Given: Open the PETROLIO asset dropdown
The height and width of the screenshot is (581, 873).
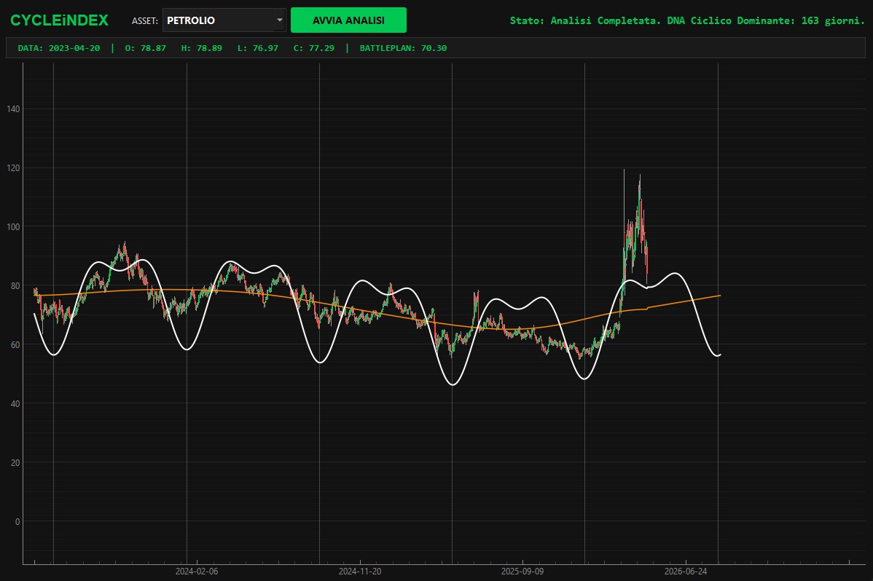Looking at the screenshot, I should pos(224,20).
